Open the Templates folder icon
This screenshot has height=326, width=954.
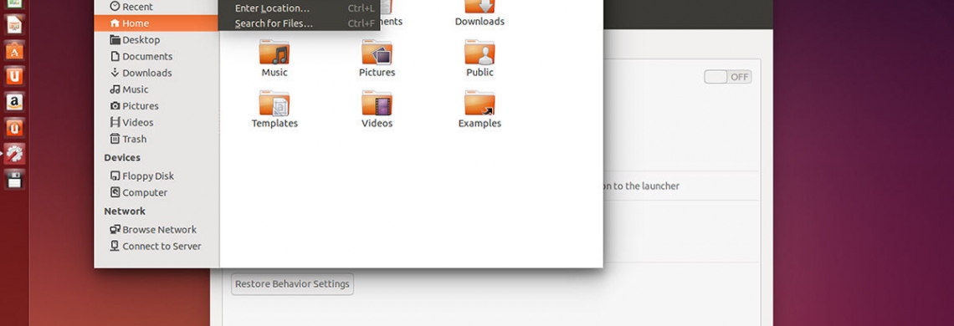[274, 104]
